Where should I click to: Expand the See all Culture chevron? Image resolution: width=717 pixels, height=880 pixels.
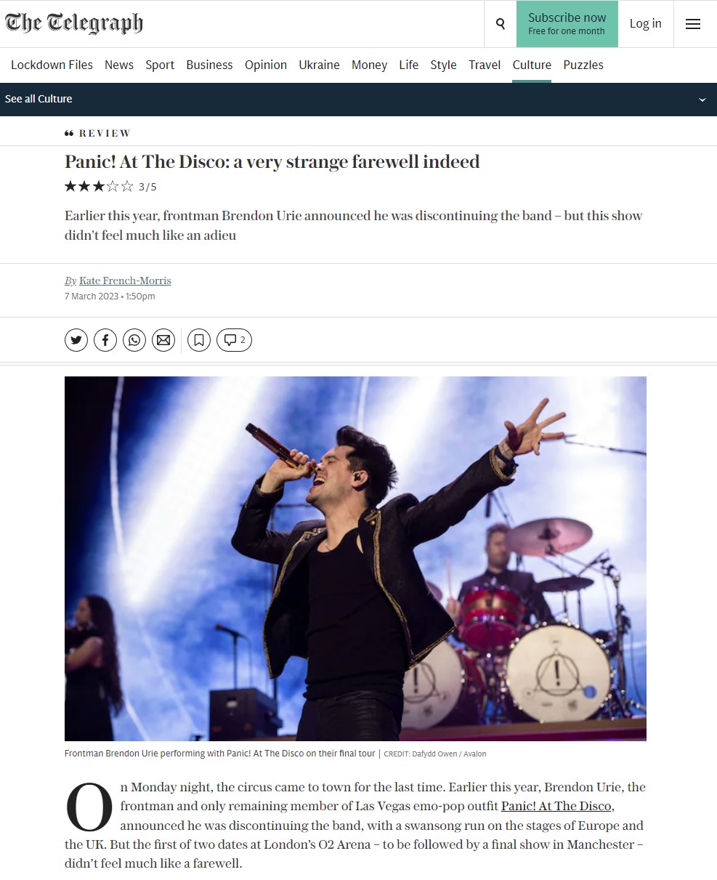pyautogui.click(x=702, y=100)
